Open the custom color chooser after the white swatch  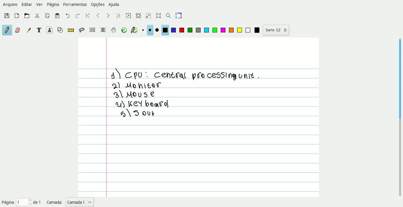click(257, 30)
